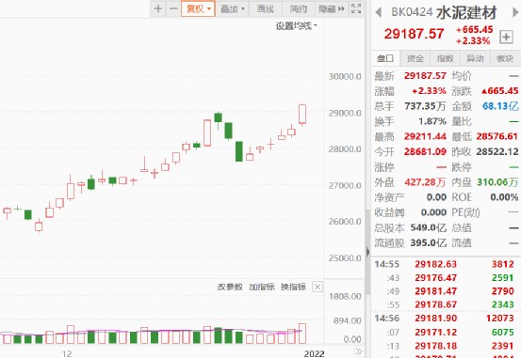Select the 昨收 value 28522.12
The image size is (521, 358).
497,152
